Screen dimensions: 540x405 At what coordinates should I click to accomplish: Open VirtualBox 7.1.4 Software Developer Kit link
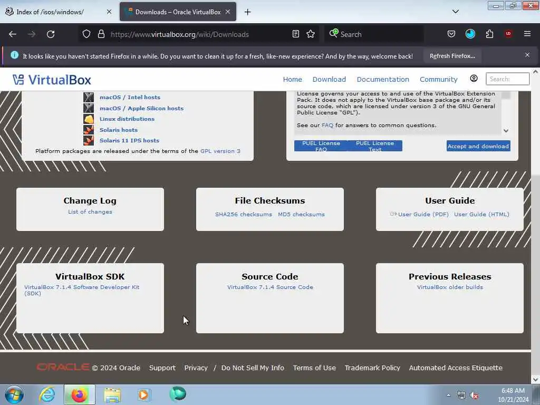coord(82,290)
